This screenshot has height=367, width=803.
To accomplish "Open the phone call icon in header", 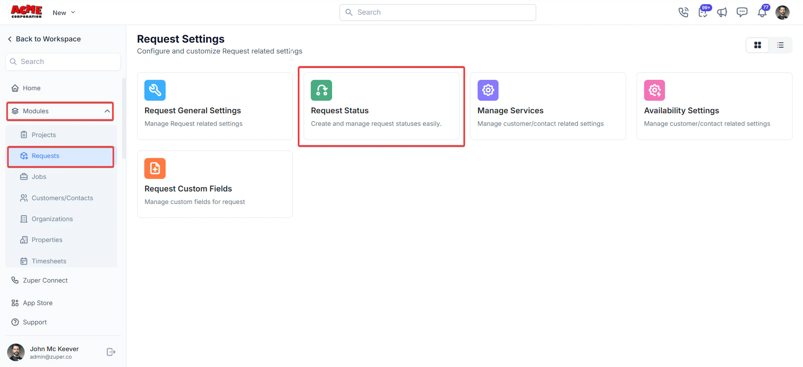I will (683, 13).
